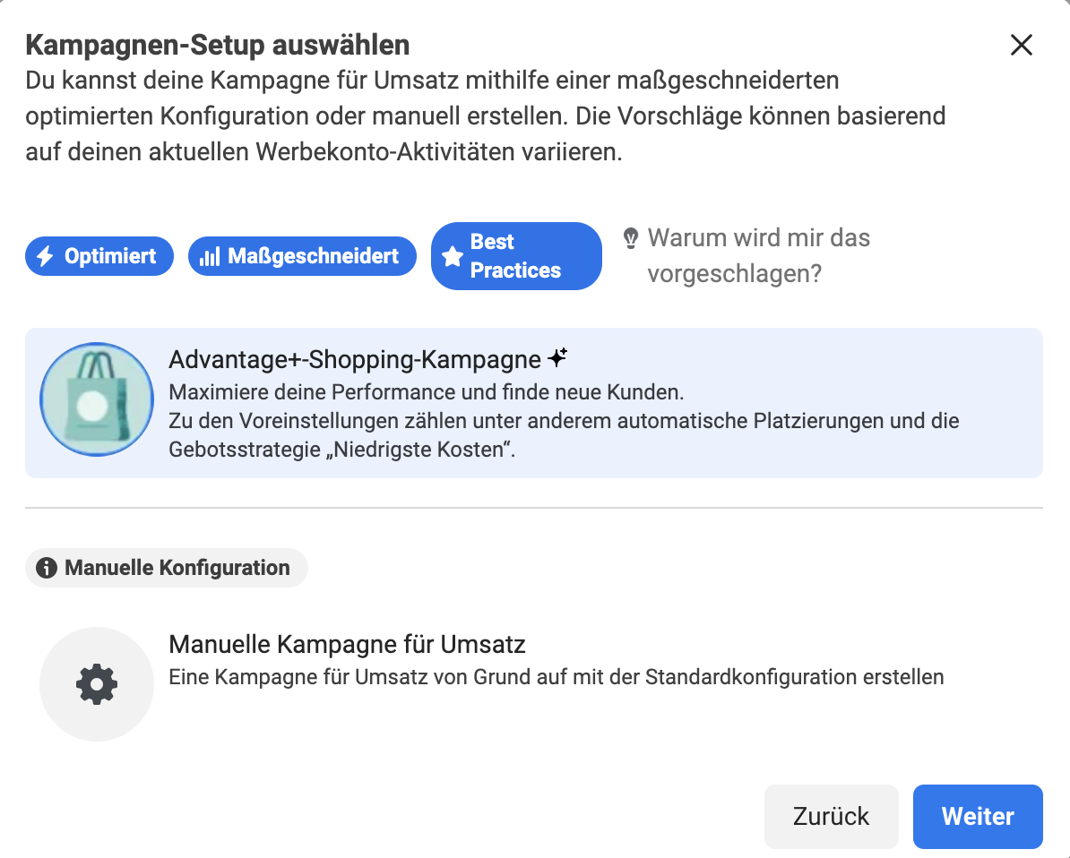Continue with the Weiter button
This screenshot has height=858, width=1070.
(978, 817)
